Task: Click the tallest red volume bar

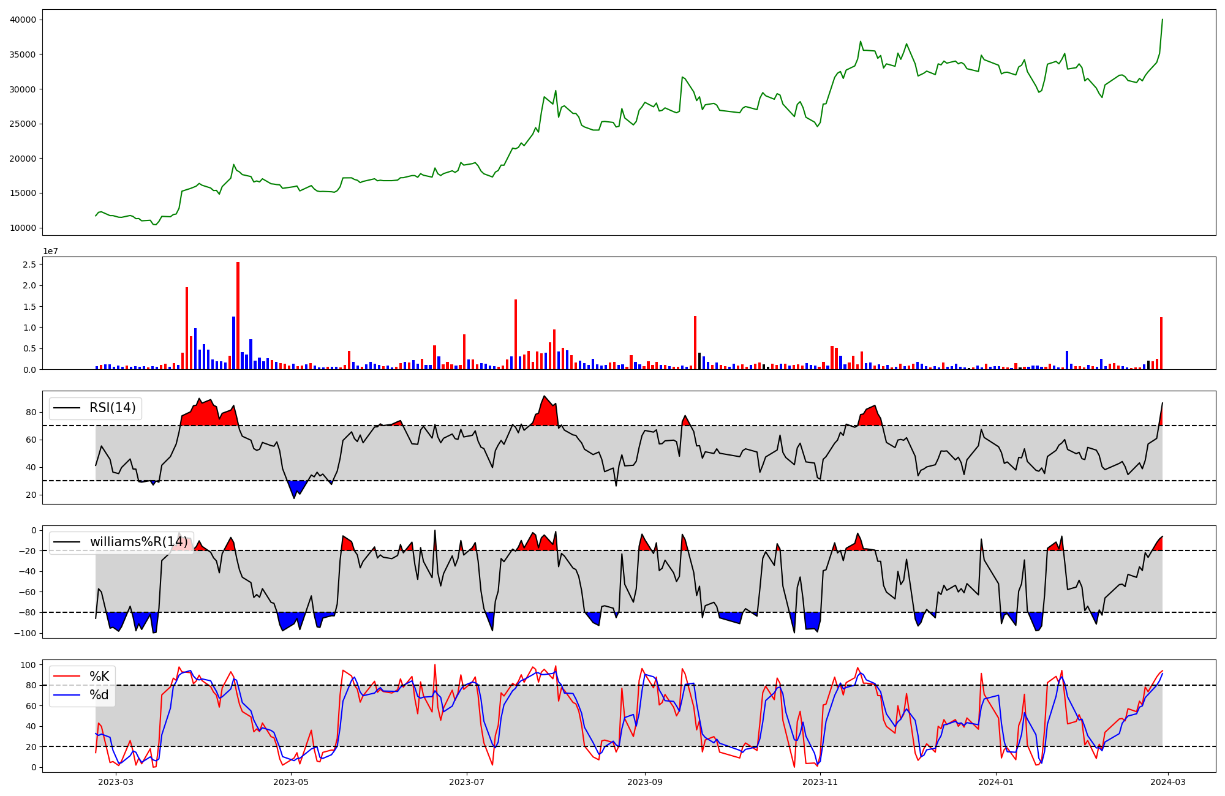Action: [x=238, y=315]
